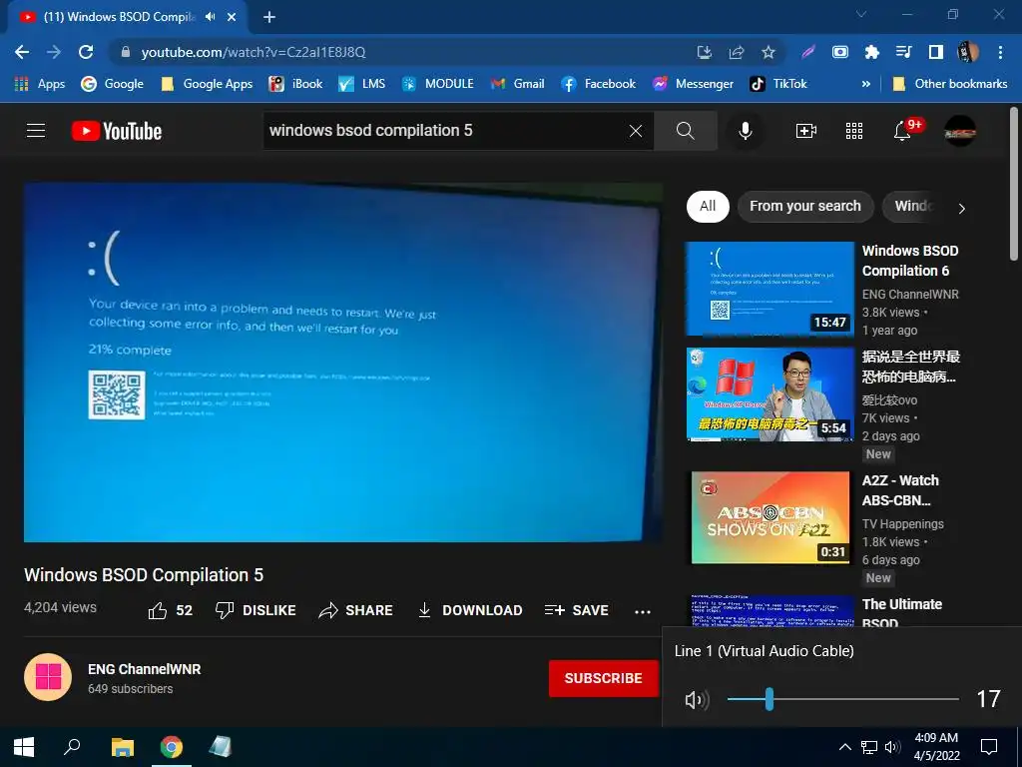
Task: Open the tab search chevron
Action: 861,14
